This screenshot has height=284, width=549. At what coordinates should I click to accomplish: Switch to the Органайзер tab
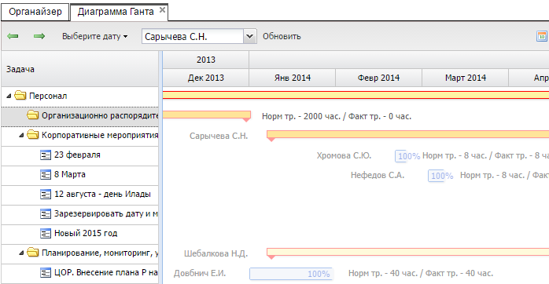[35, 12]
